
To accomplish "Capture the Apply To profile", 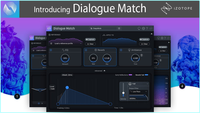I will (144, 39).
